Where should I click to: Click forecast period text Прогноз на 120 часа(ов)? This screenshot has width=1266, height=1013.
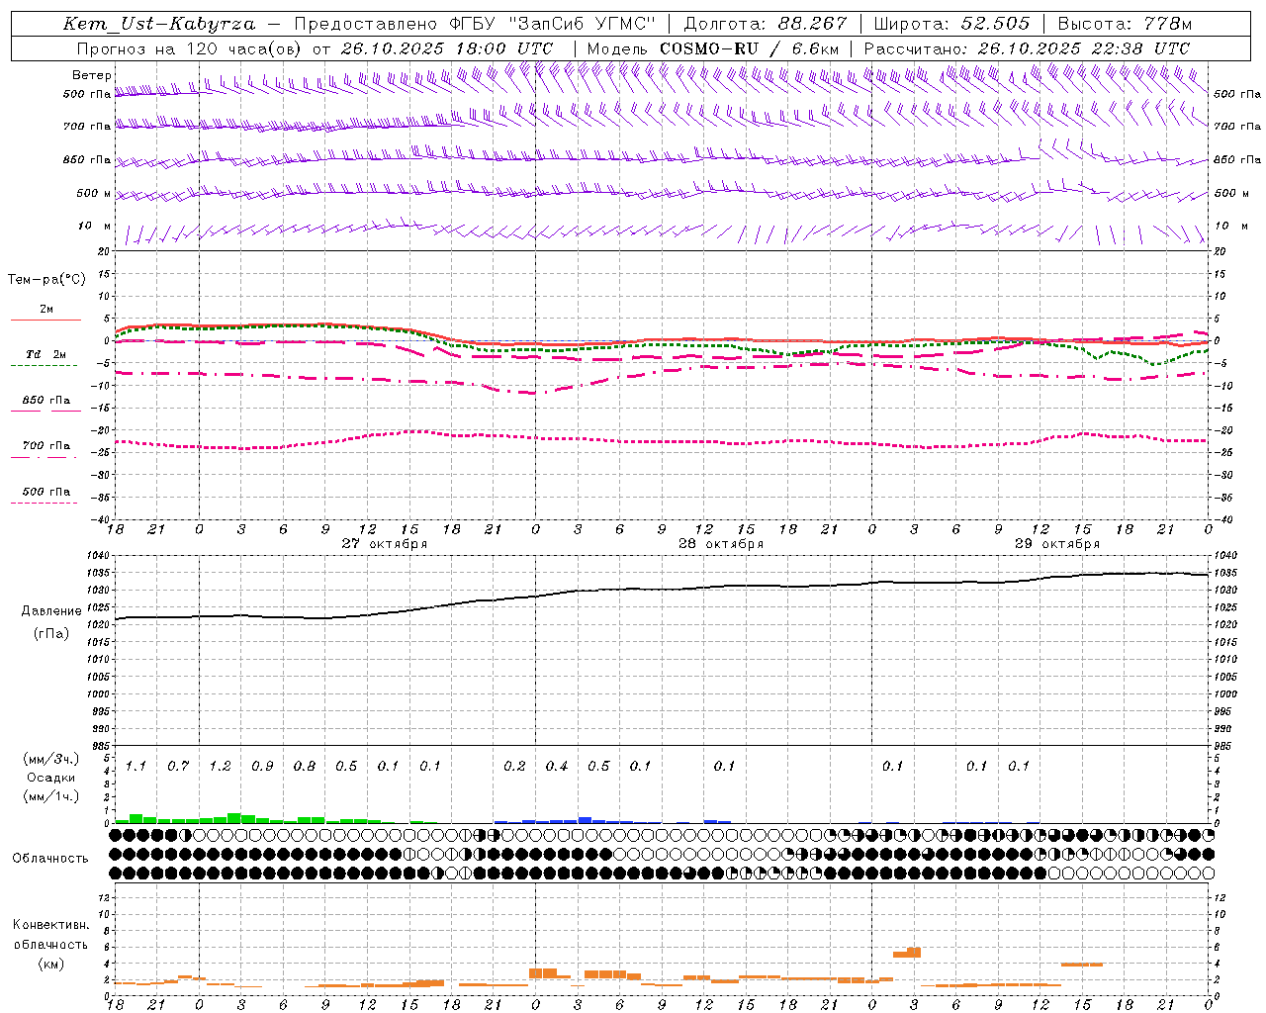(x=190, y=48)
